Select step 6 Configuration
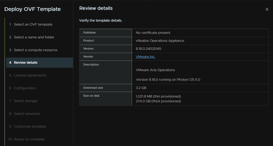The width and height of the screenshot is (273, 146). (22, 88)
